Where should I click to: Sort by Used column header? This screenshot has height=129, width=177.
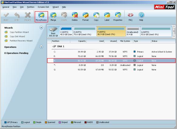point(95,41)
